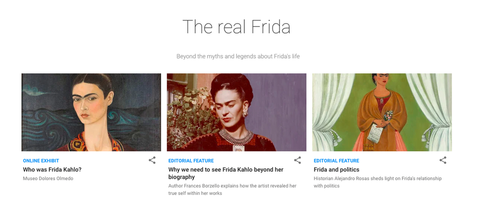The image size is (480, 207).
Task: Open the painting of Frida between curtains
Action: coord(382,112)
